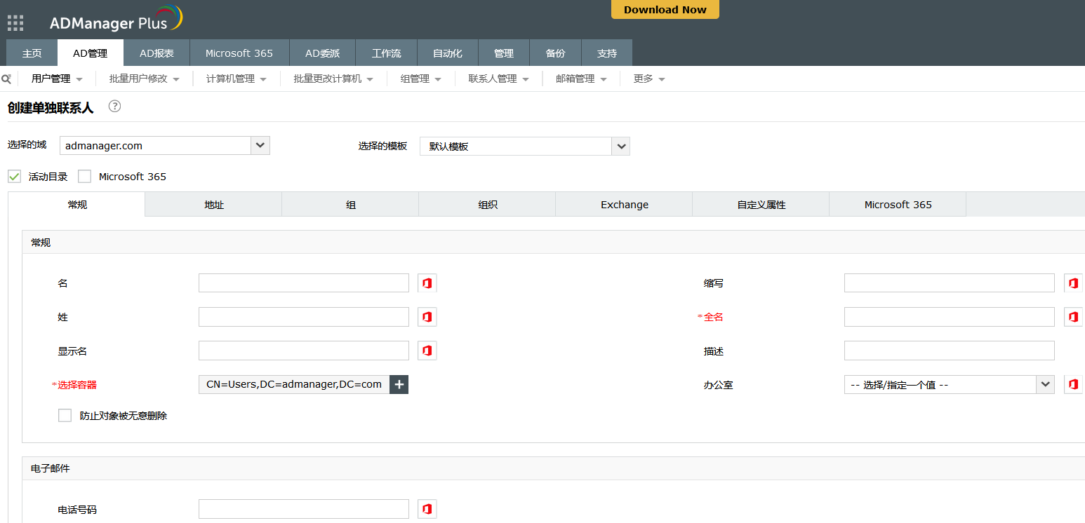
Task: Open the 选择的域 domain dropdown
Action: point(260,146)
